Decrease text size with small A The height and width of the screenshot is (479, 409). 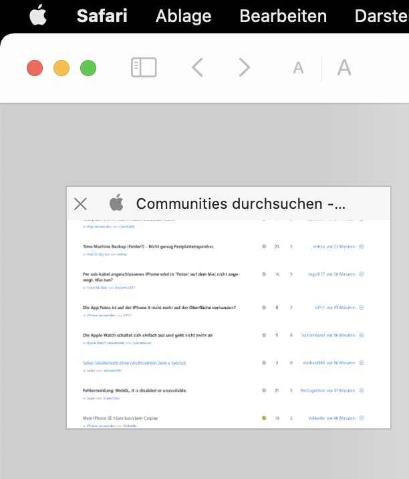(x=298, y=67)
